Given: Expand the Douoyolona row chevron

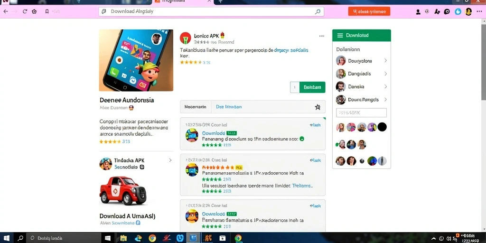Looking at the screenshot, I should pos(385,60).
